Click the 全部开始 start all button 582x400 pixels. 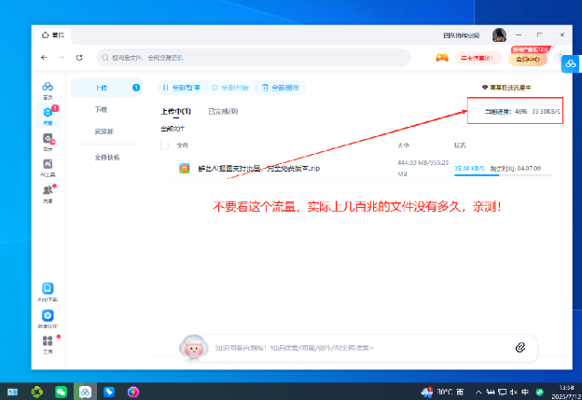click(x=230, y=88)
